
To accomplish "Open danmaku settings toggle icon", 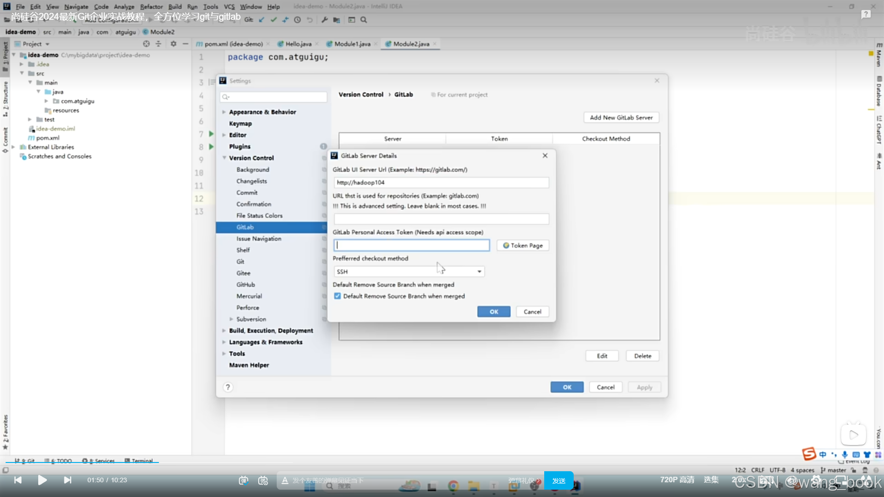I will coord(263,480).
